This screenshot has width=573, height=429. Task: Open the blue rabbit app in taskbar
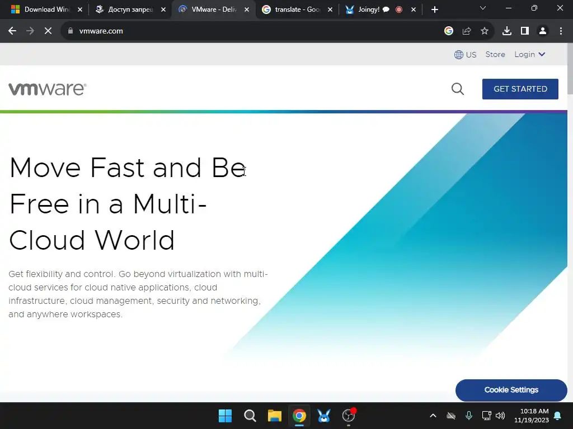[x=324, y=416]
